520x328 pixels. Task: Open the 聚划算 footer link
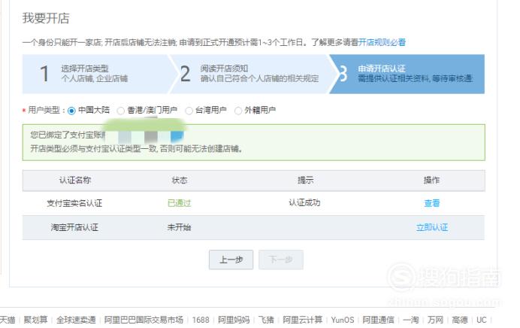pos(35,320)
